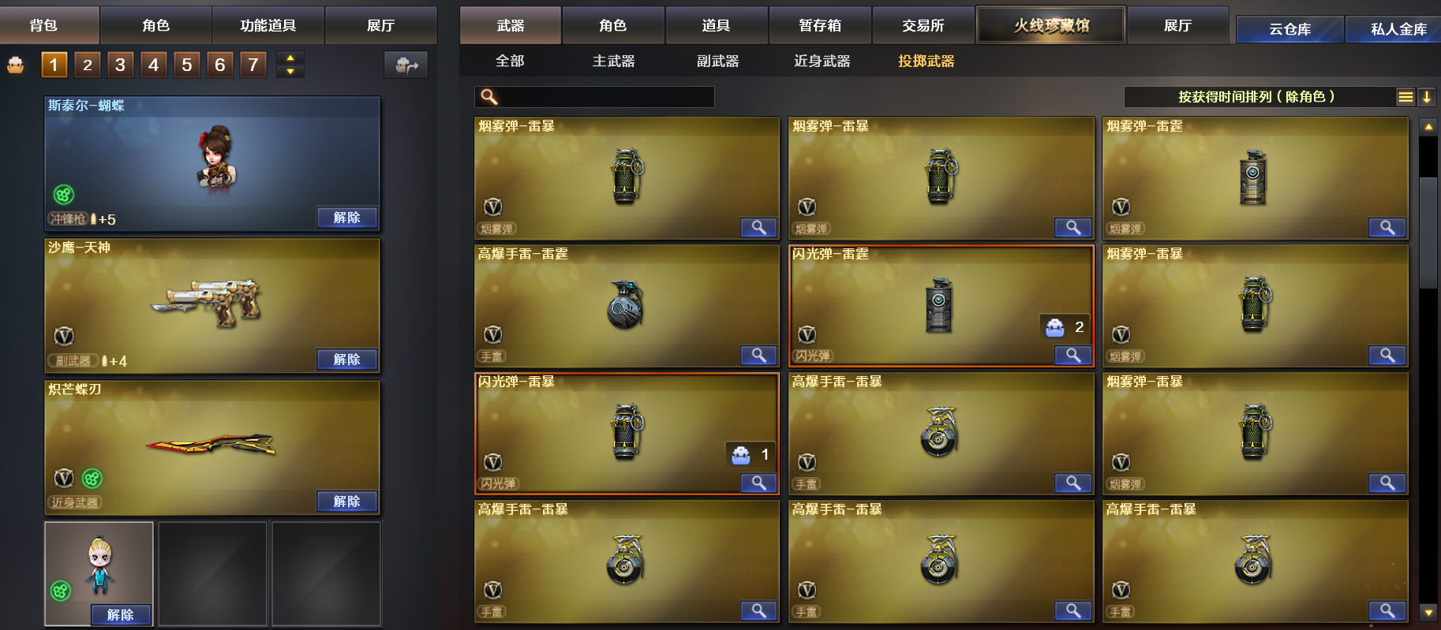The height and width of the screenshot is (630, 1441).
Task: Toggle list view icon next to sort bar
Action: click(1405, 97)
